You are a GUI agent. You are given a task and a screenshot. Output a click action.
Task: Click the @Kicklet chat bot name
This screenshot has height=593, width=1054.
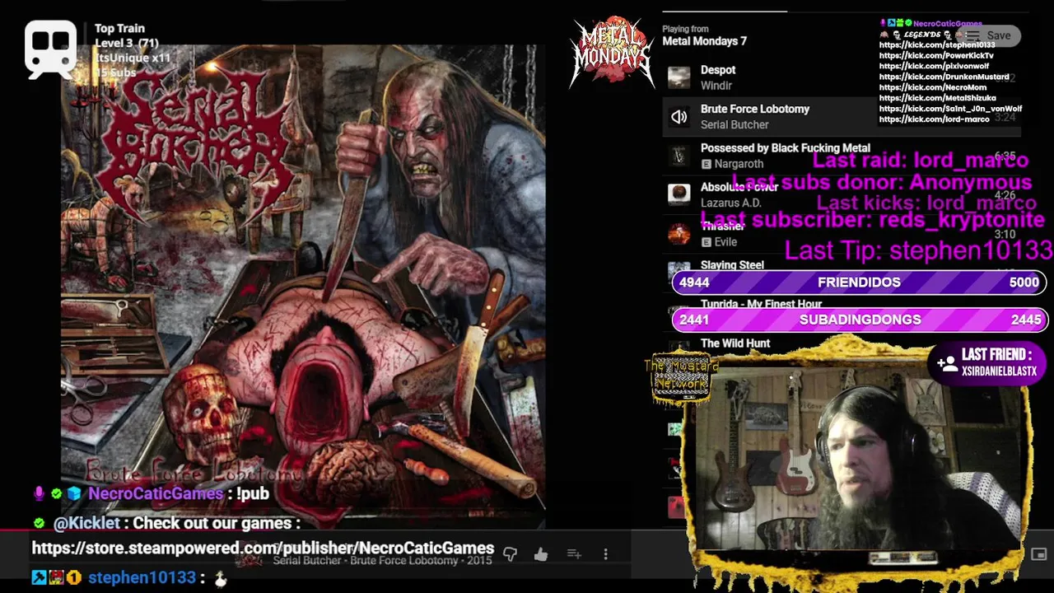tap(86, 523)
